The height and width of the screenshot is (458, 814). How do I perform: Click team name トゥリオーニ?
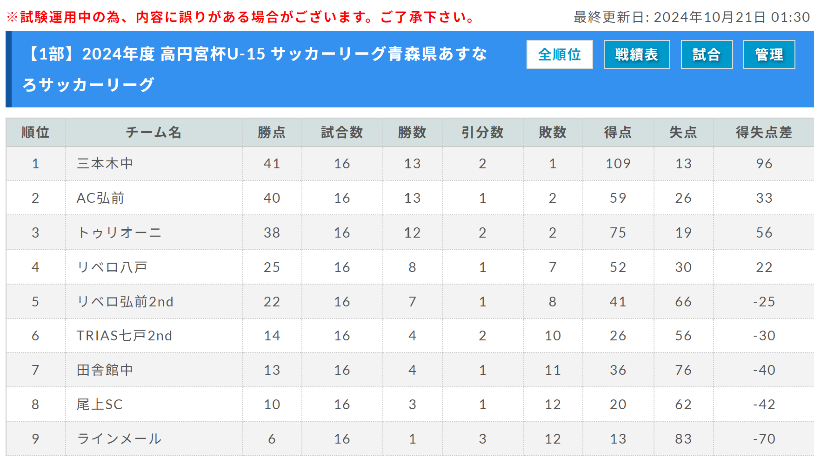[119, 232]
